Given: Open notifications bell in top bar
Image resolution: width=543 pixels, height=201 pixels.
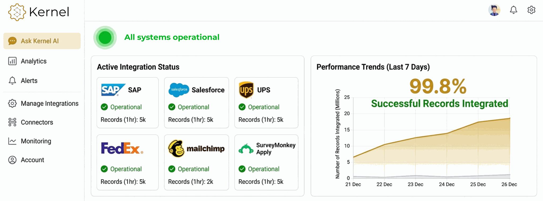Looking at the screenshot, I should coord(514,10).
